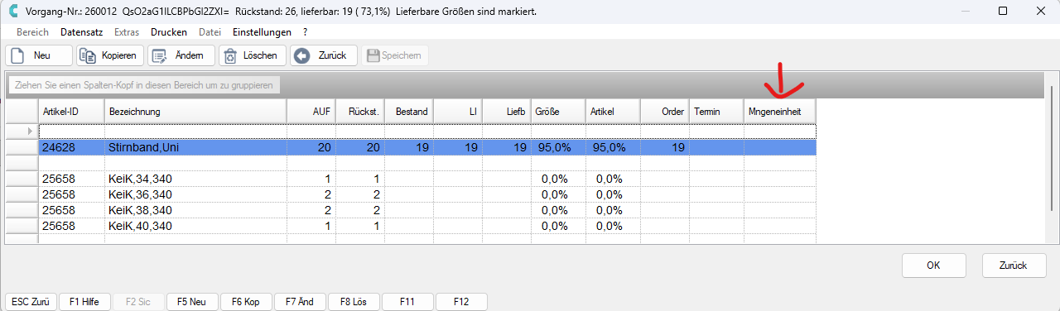Click the Kopieren copy icon button
Image resolution: width=1060 pixels, height=311 pixels.
click(x=109, y=55)
